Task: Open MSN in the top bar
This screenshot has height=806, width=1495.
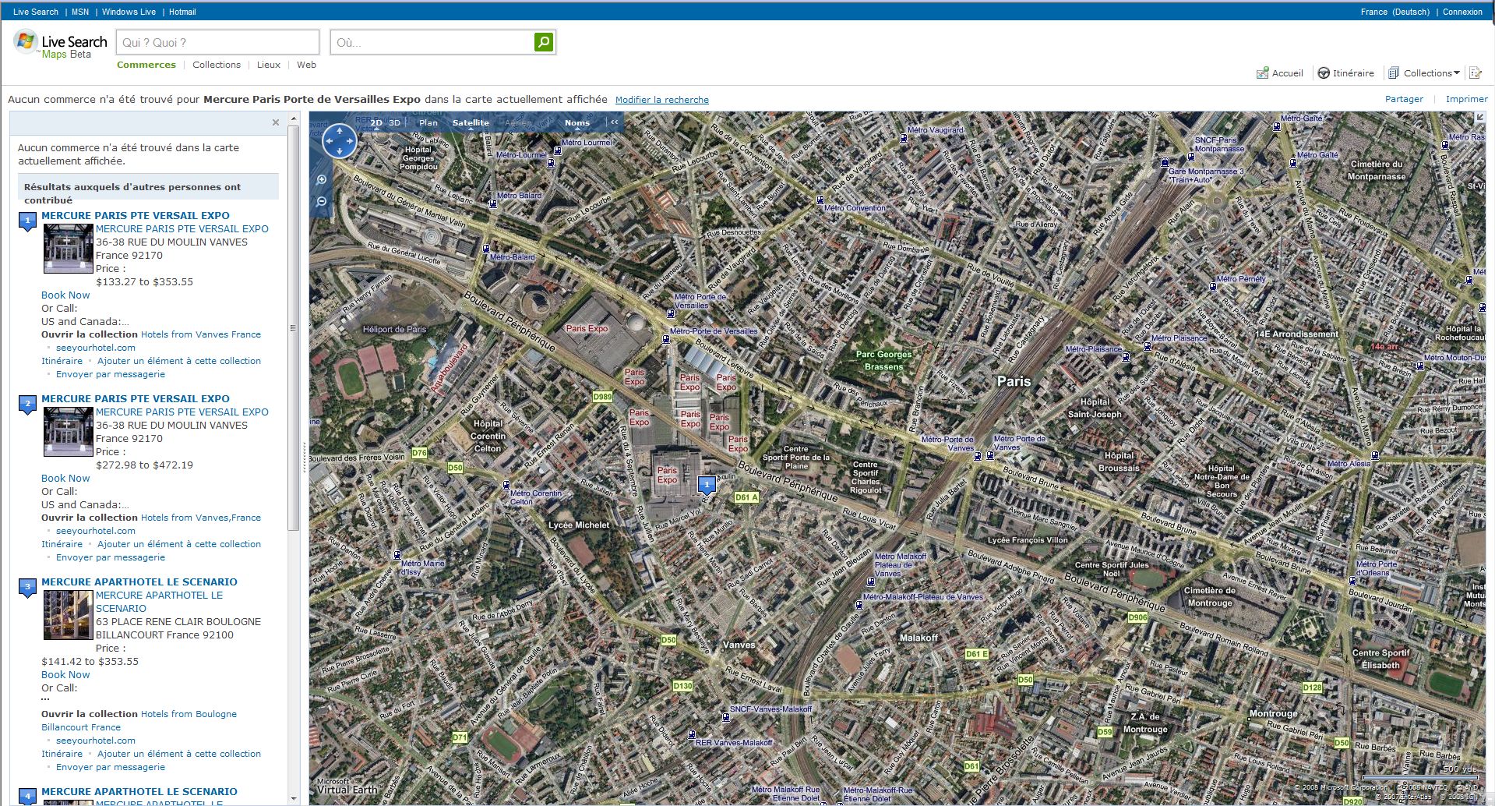Action: click(80, 12)
